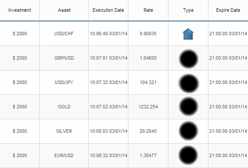Select the USD/CHF asset cell
The height and width of the screenshot is (168, 248).
(64, 34)
